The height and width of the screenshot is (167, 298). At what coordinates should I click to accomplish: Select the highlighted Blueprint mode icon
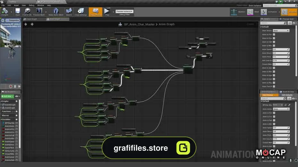click(x=284, y=12)
